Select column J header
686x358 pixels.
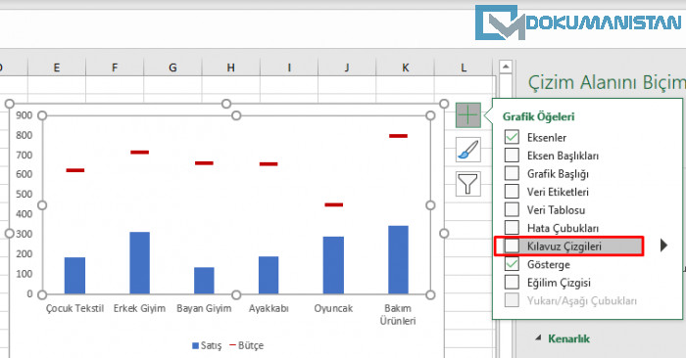[x=347, y=67]
